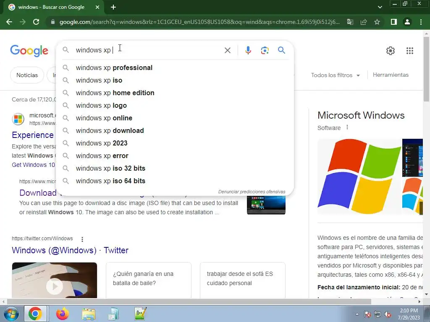Open the large Windows logo image
The width and height of the screenshot is (430, 322).
(359, 177)
